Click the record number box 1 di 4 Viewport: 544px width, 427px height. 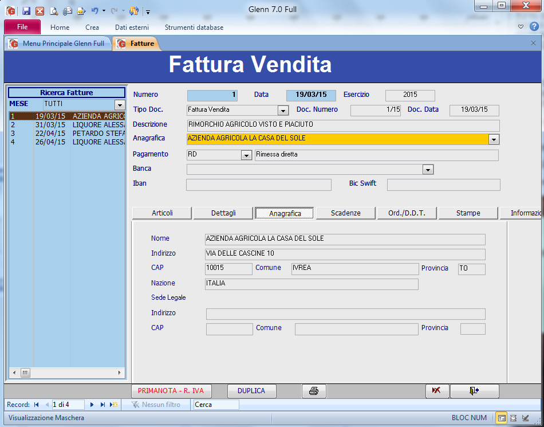[68, 405]
